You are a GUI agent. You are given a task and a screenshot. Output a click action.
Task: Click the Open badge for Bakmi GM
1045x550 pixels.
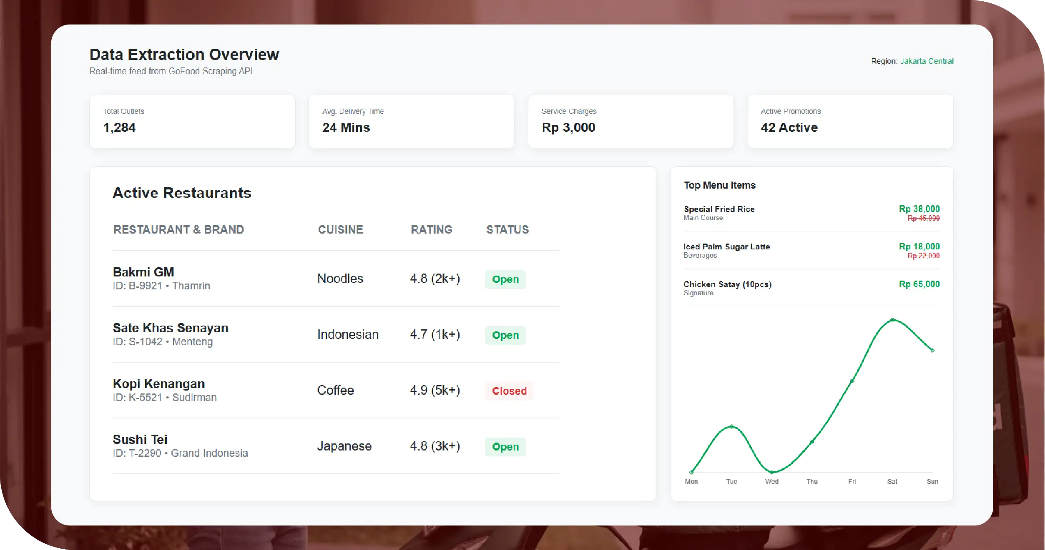(505, 279)
